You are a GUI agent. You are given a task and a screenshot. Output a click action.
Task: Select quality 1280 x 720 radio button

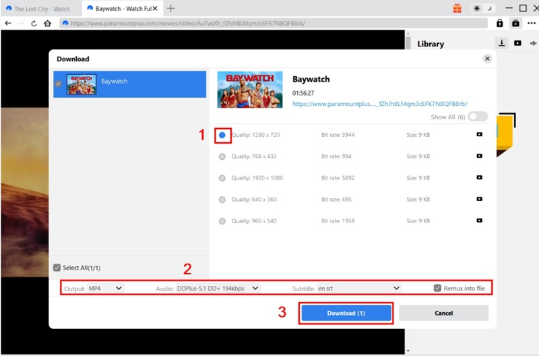click(222, 135)
